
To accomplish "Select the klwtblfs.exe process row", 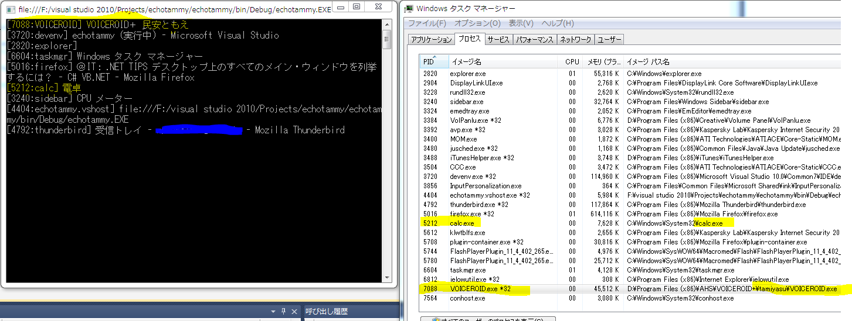I will pyautogui.click(x=636, y=233).
